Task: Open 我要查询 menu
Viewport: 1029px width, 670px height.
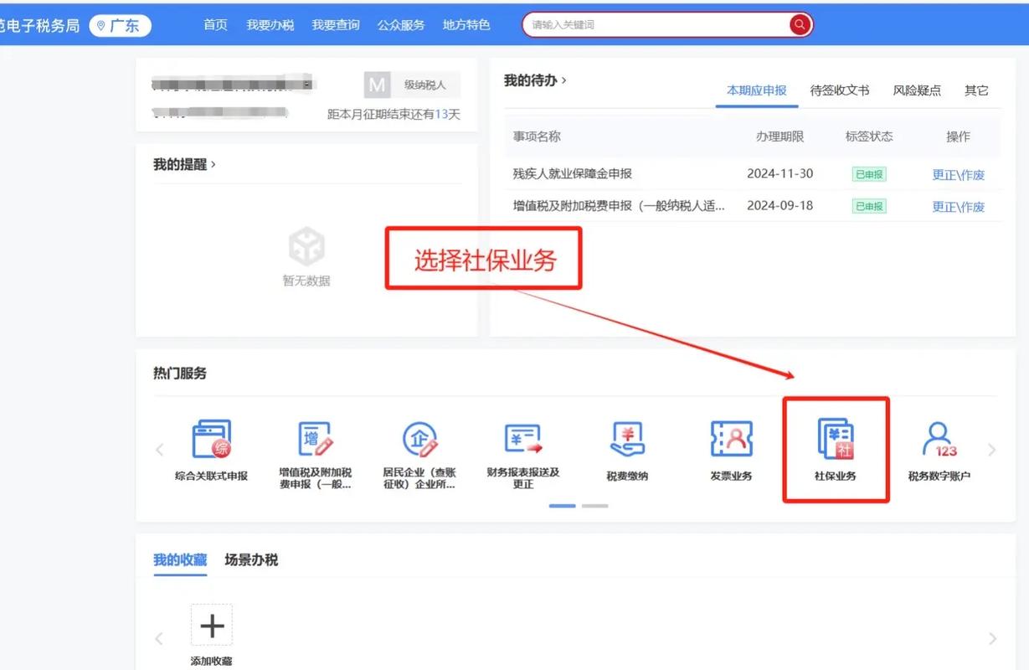Action: [336, 25]
